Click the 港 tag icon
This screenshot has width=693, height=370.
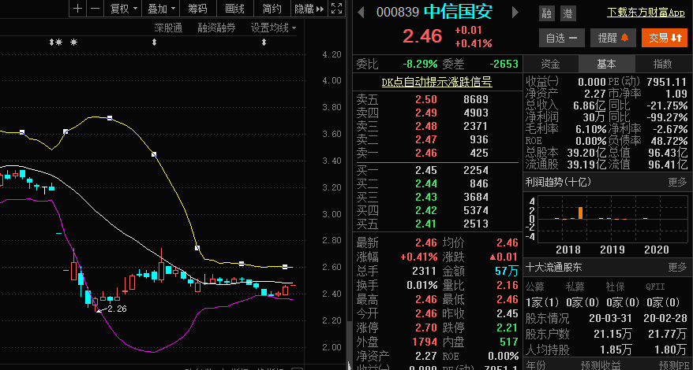tap(568, 13)
